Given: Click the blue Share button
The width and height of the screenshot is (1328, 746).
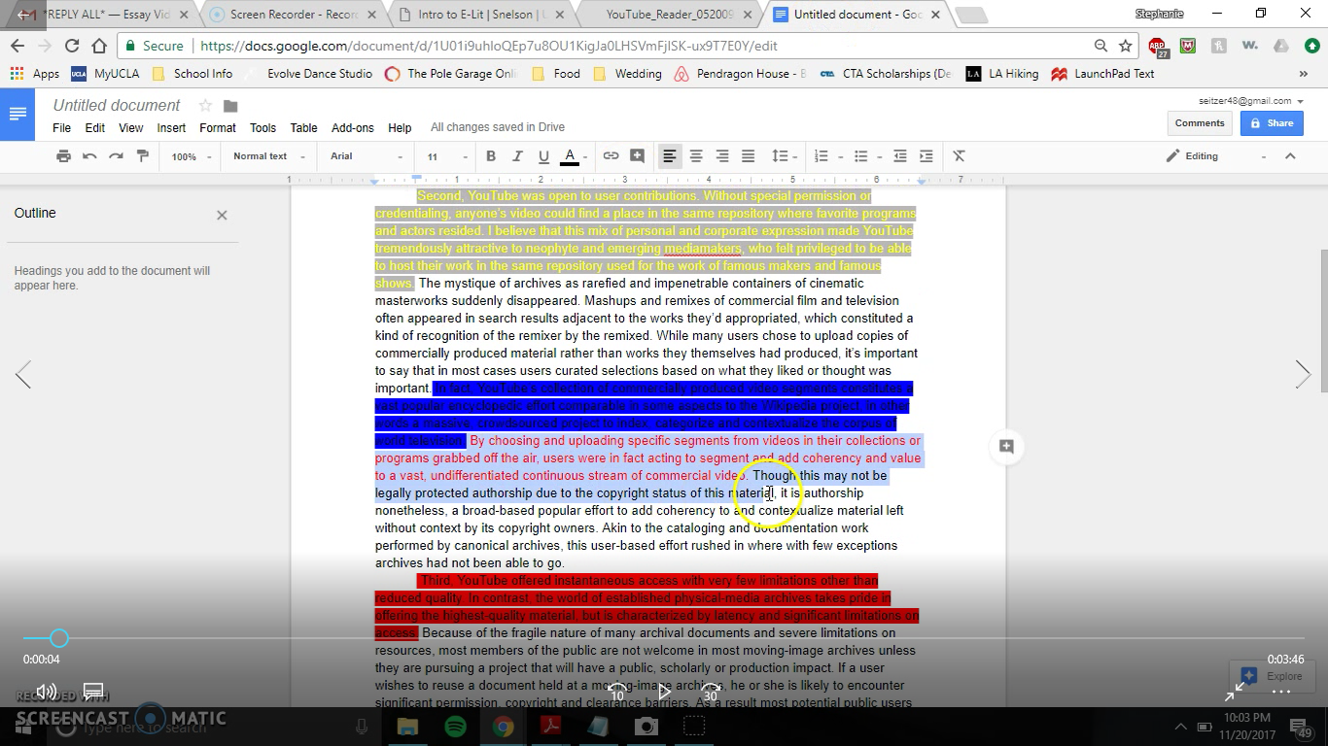Looking at the screenshot, I should (1273, 123).
